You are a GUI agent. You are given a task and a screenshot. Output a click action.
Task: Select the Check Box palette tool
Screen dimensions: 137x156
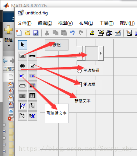coord(32,66)
